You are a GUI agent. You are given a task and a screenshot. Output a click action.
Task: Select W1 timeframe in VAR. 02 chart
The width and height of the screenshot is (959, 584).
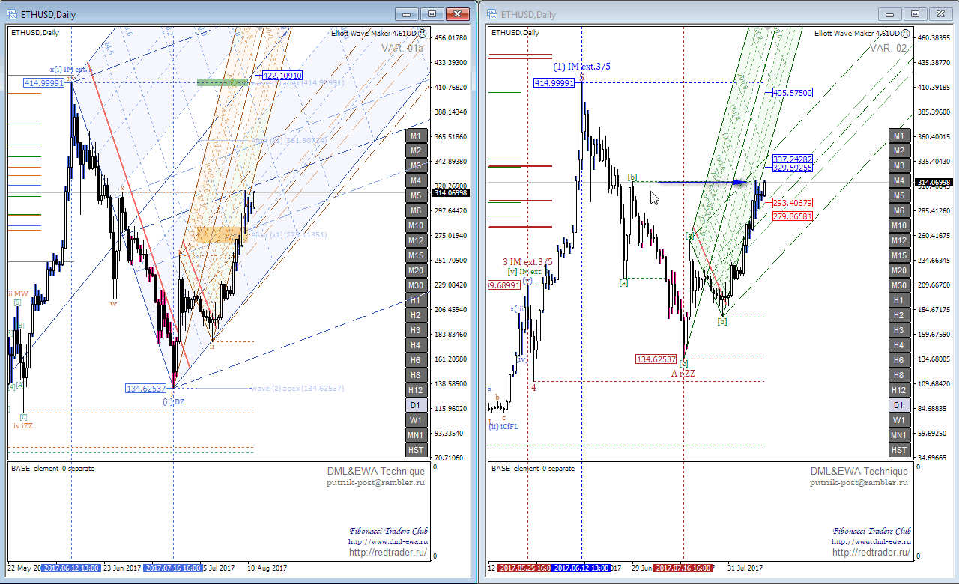(898, 420)
